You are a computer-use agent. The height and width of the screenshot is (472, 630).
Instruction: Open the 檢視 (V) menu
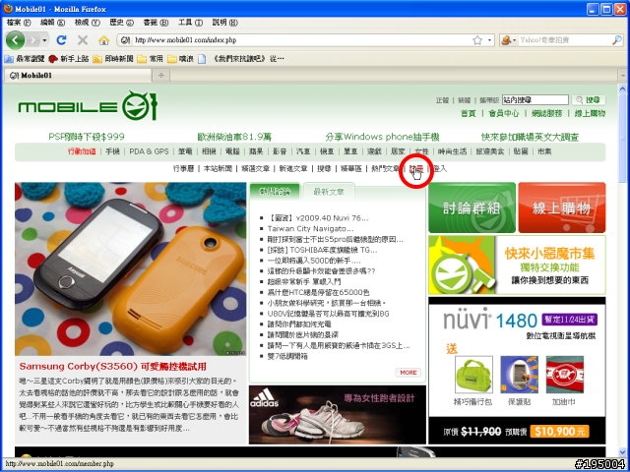(88, 23)
